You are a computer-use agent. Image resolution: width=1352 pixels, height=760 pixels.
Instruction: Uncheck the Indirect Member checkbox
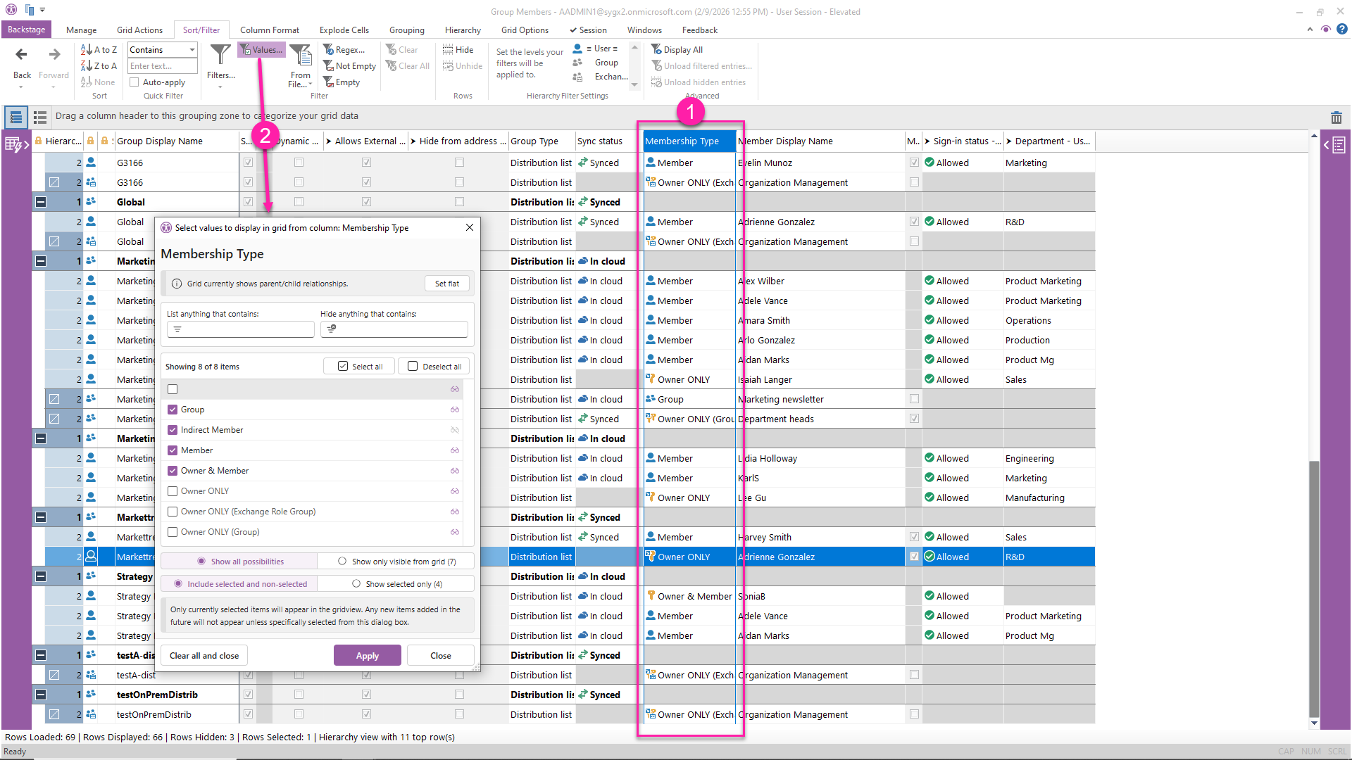[173, 430]
